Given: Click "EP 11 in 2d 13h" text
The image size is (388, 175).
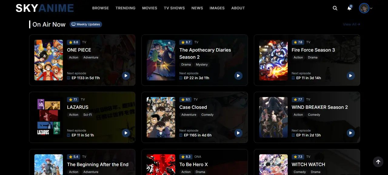Looking at the screenshot, I should (x=309, y=135).
